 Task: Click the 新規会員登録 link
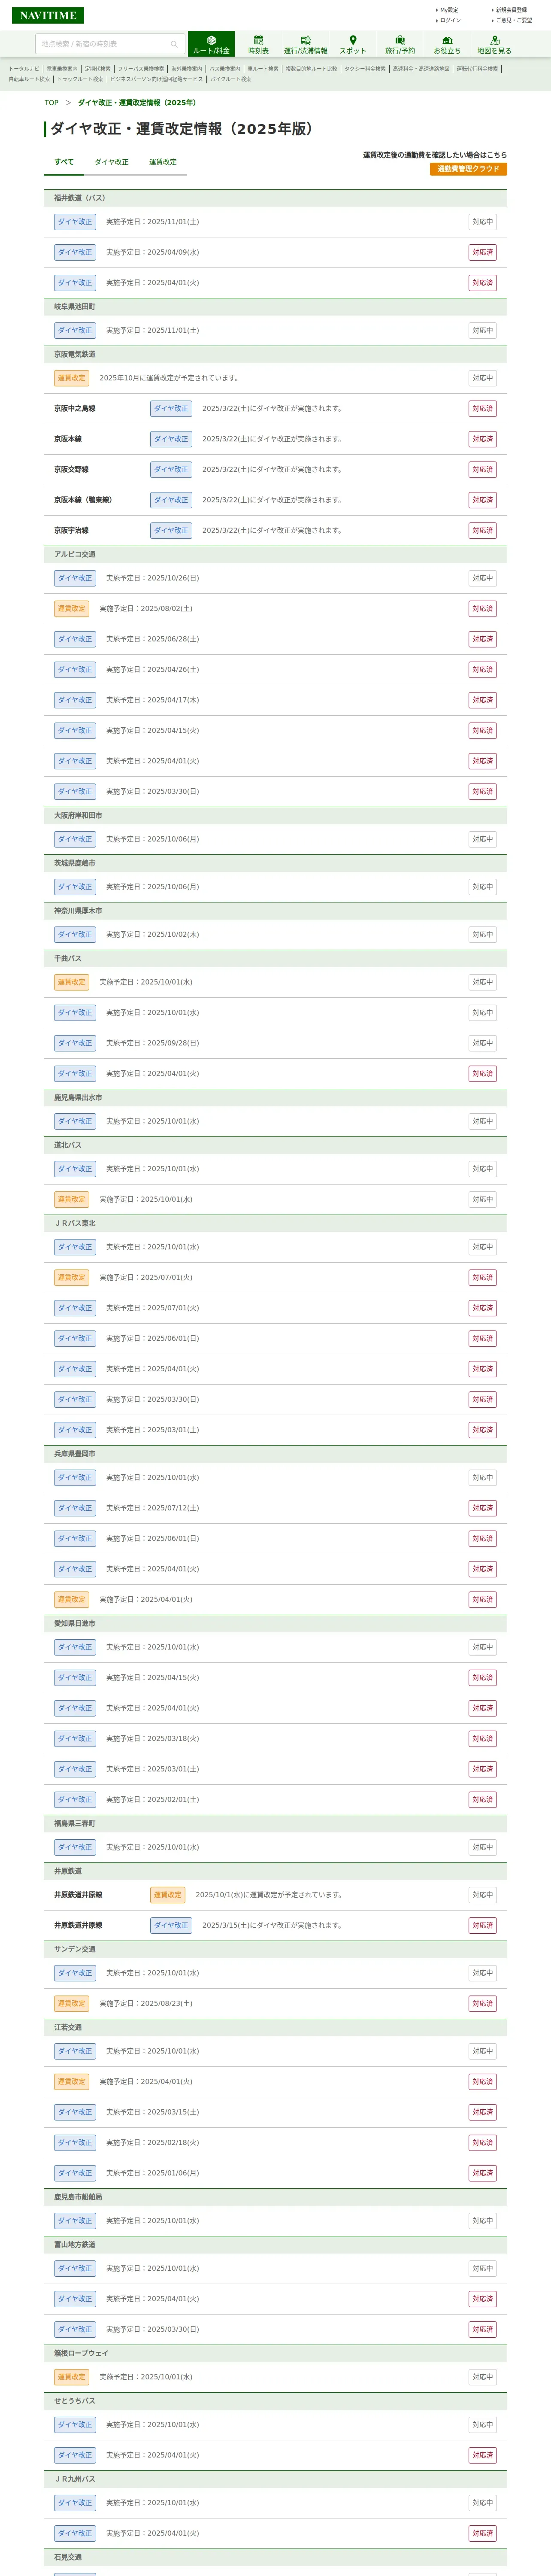tap(511, 10)
